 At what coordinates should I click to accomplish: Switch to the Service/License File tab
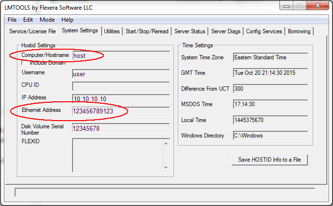(32, 31)
